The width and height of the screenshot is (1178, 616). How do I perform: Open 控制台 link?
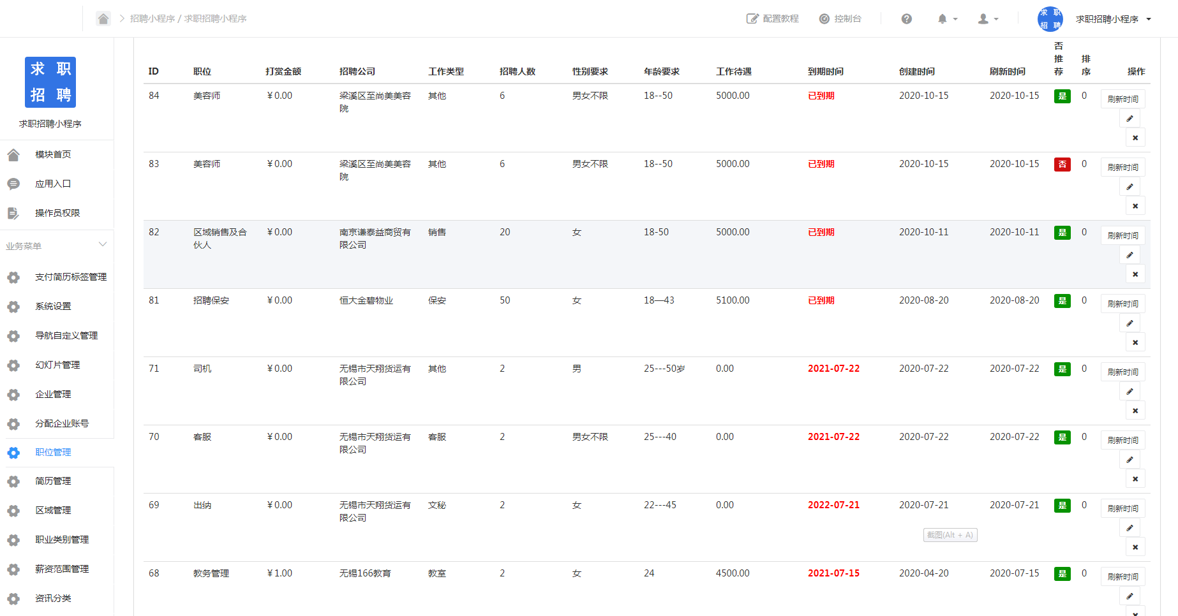click(x=840, y=18)
